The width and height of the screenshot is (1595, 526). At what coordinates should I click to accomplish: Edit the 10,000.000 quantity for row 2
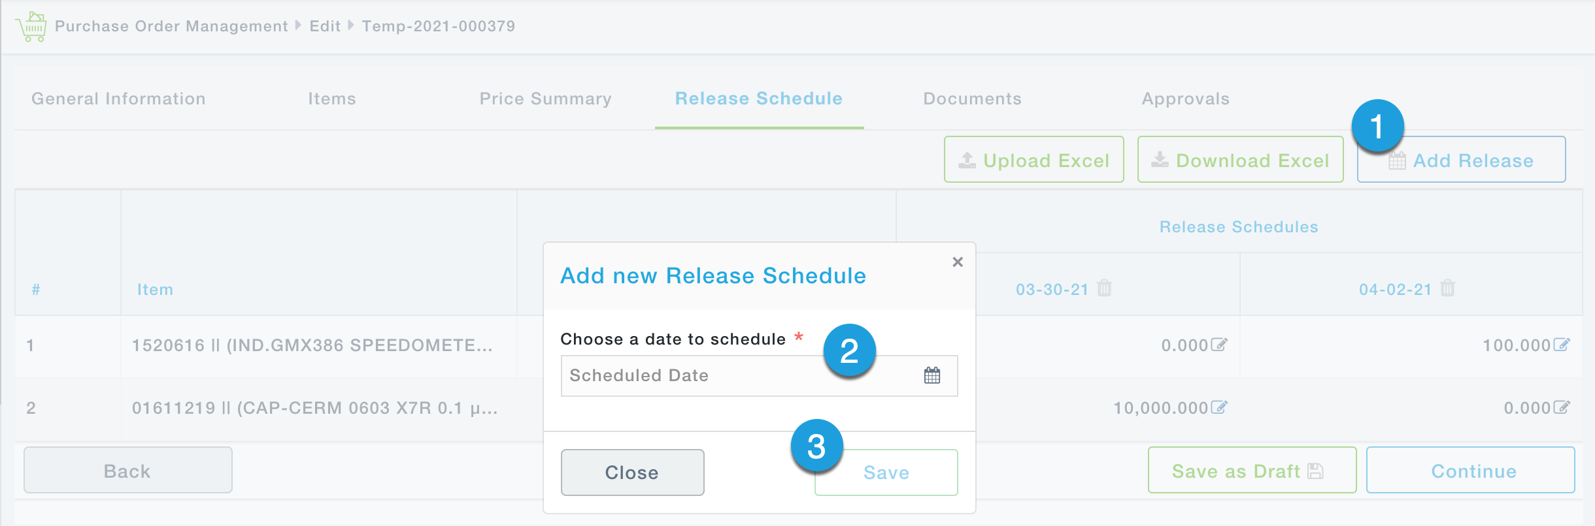click(1219, 407)
